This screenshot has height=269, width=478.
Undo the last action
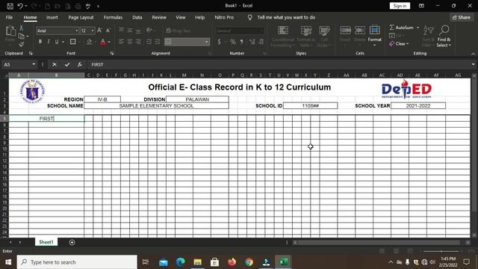[x=20, y=6]
